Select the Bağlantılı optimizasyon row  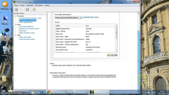[x=85, y=29]
